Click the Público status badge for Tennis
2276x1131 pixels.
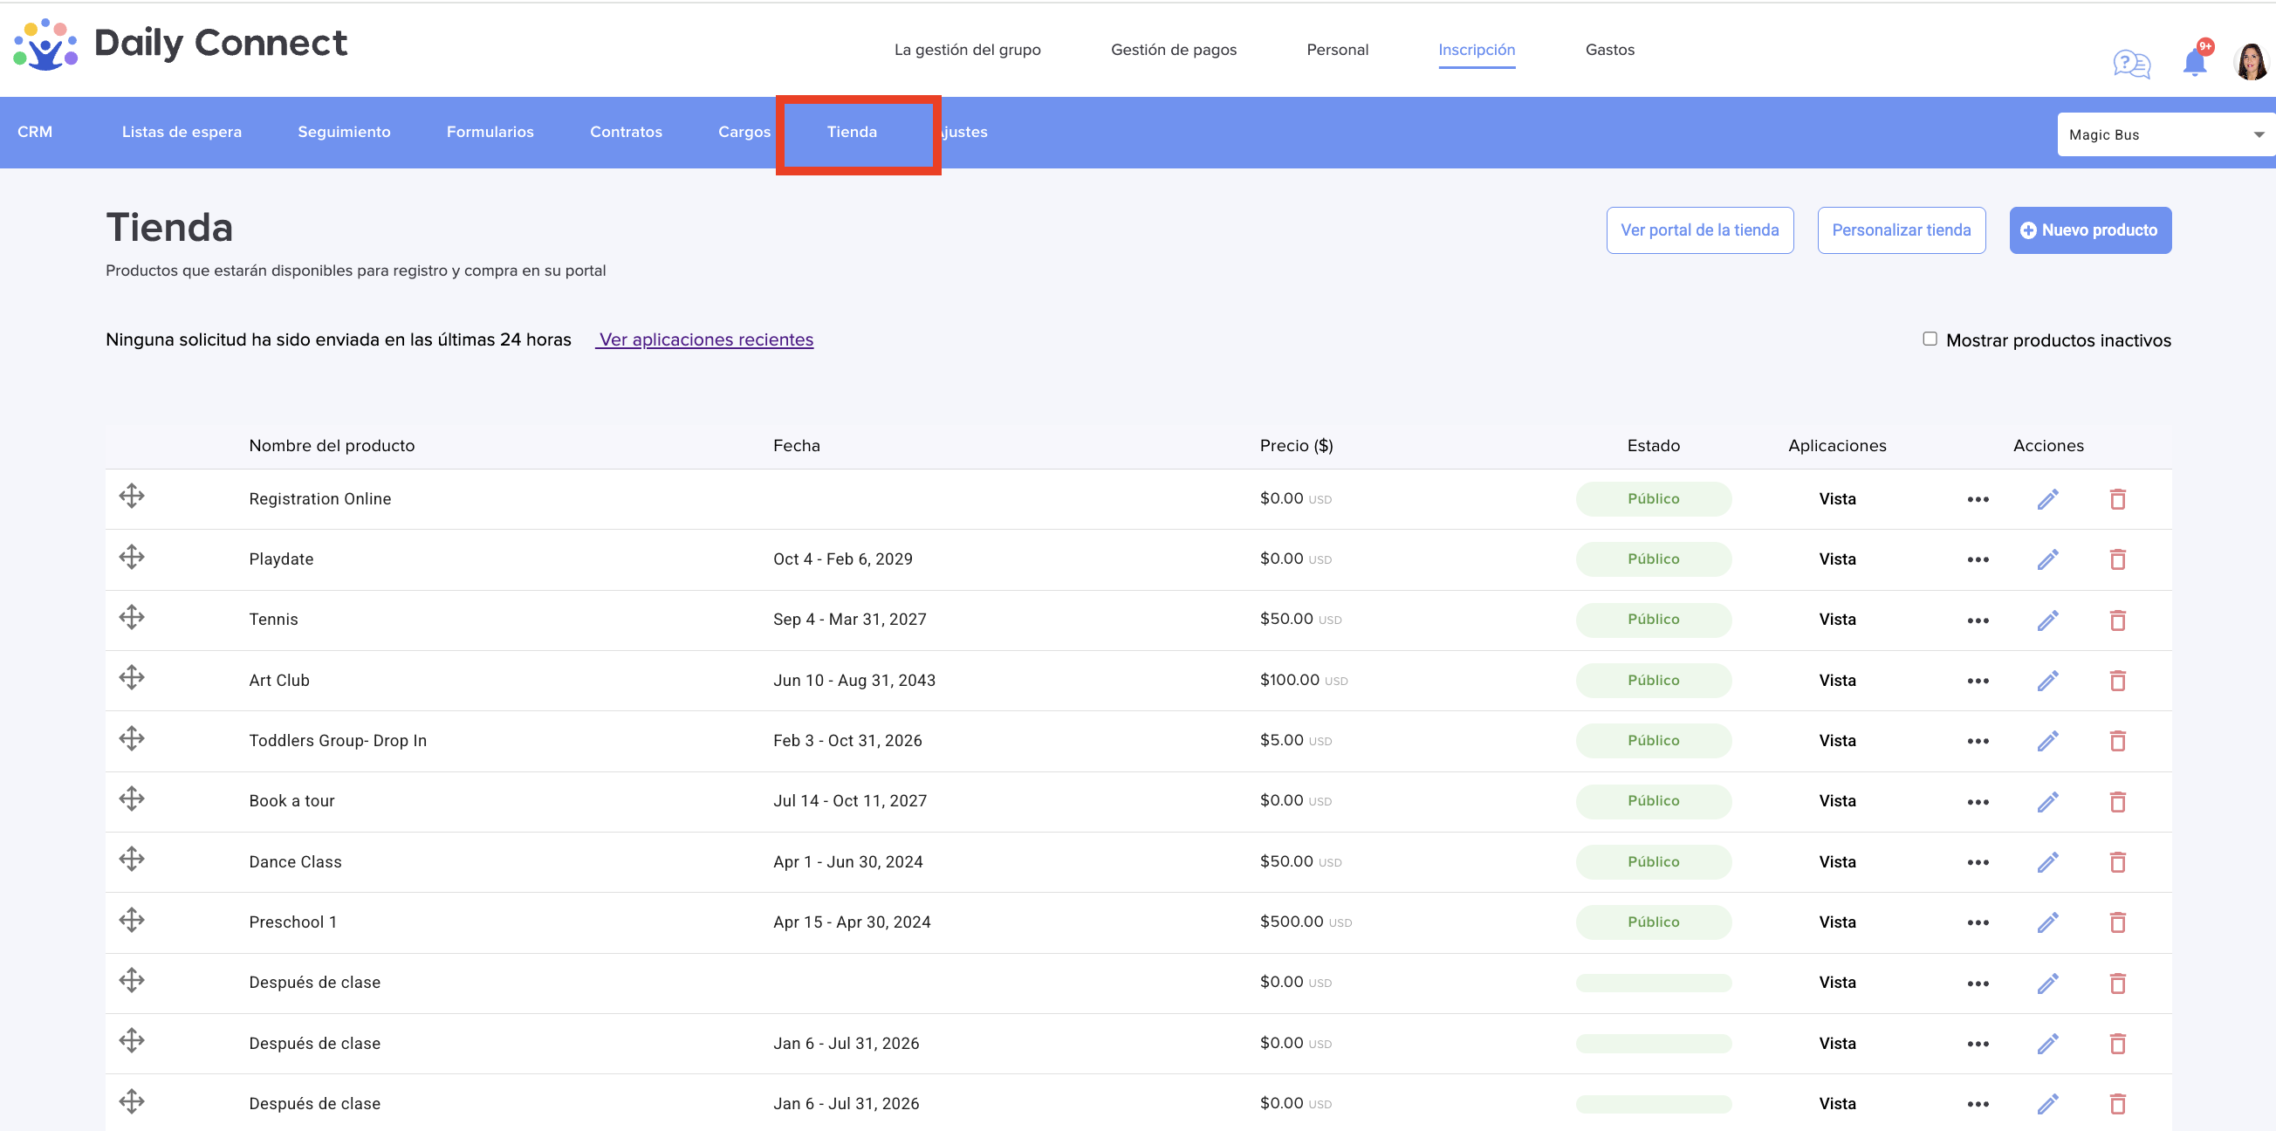pos(1653,620)
